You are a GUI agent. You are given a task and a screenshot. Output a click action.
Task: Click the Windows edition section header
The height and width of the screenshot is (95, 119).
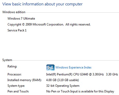14,12
